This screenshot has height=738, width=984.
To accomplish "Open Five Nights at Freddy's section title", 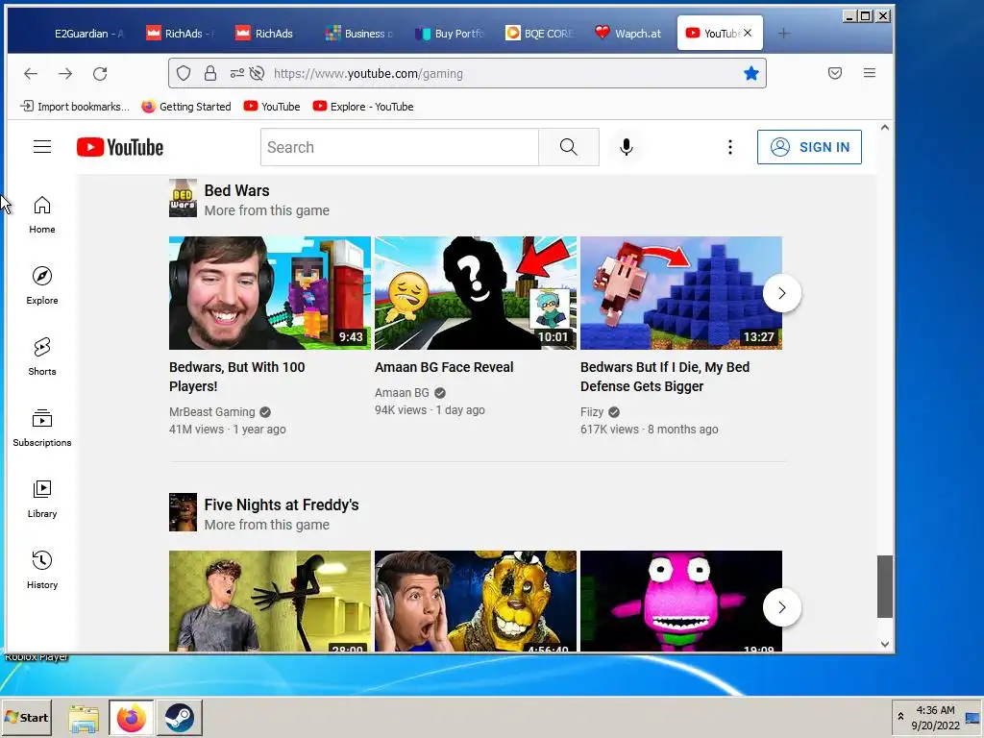I will tap(282, 505).
